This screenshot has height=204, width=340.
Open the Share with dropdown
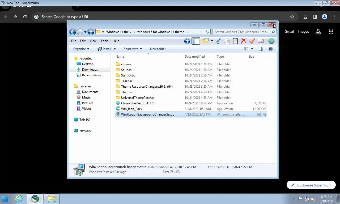[x=133, y=49]
